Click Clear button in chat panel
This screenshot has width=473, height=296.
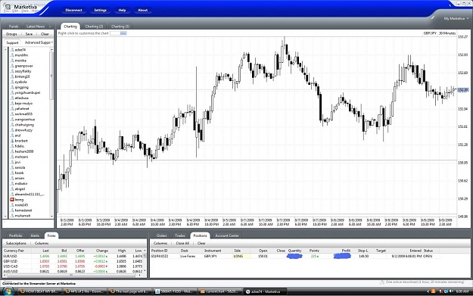(45, 34)
